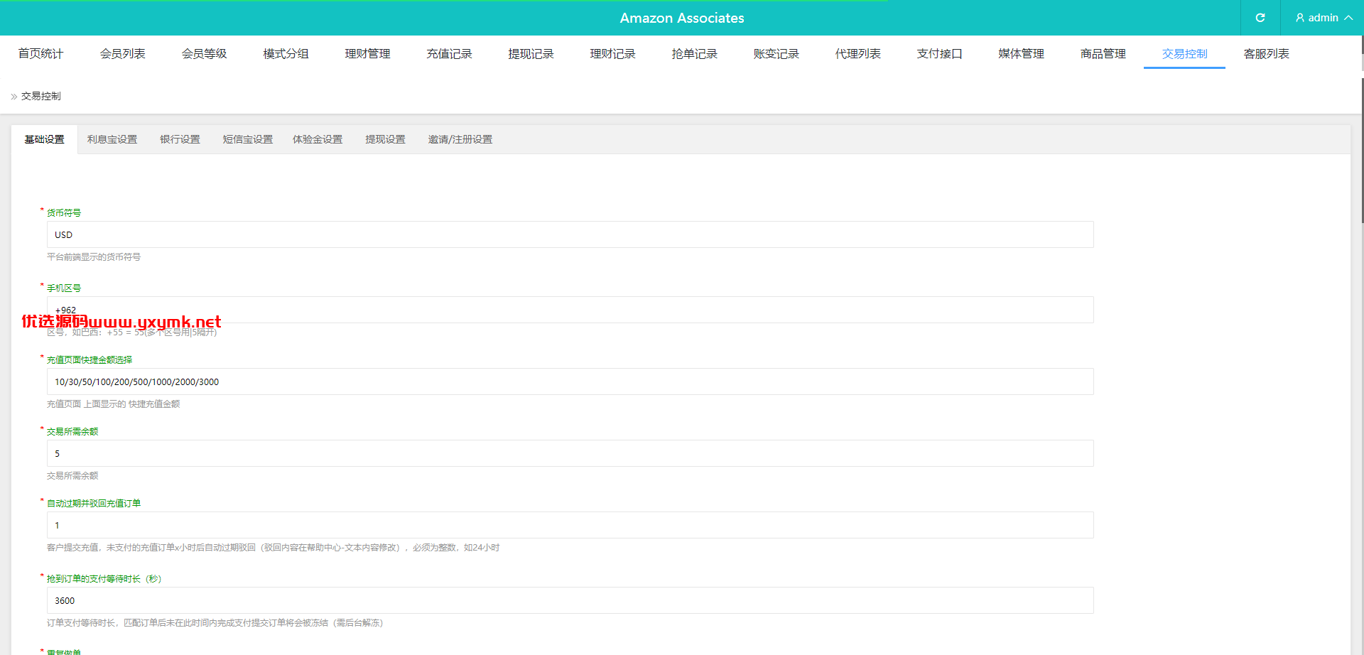Image resolution: width=1364 pixels, height=655 pixels.
Task: Open the 短信宝设置 tab
Action: point(248,139)
